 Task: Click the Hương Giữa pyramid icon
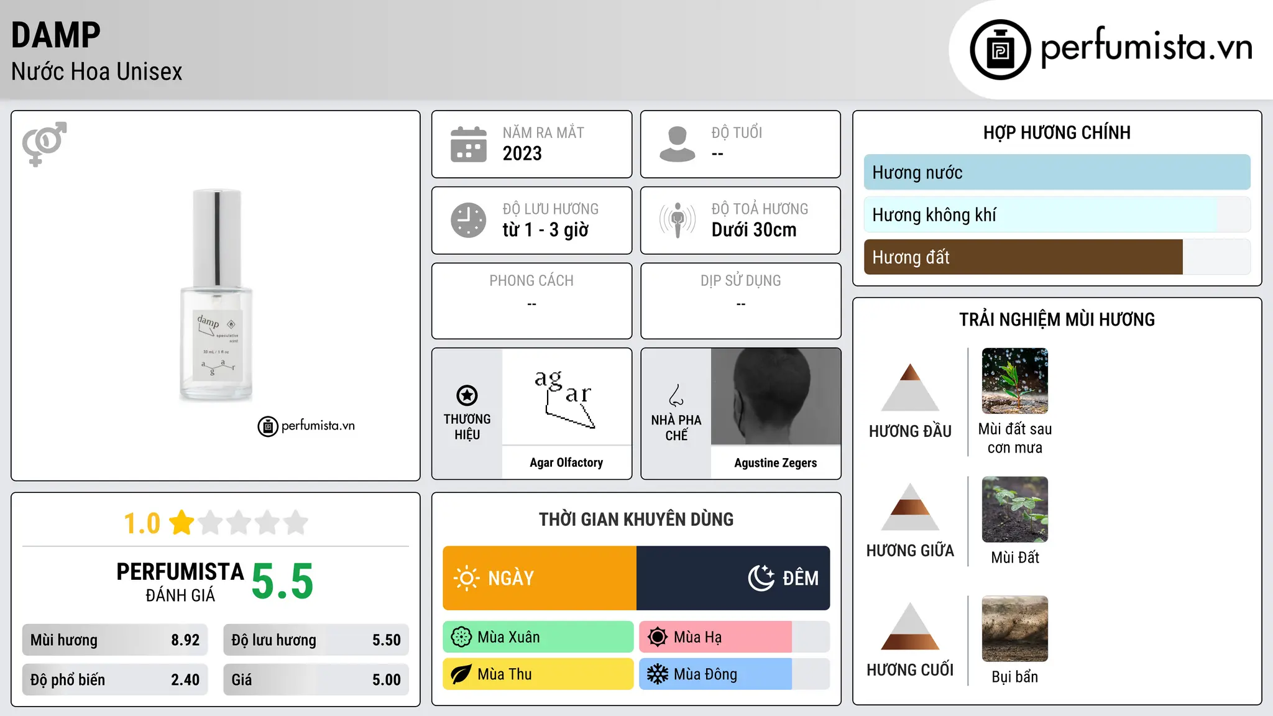pos(910,507)
